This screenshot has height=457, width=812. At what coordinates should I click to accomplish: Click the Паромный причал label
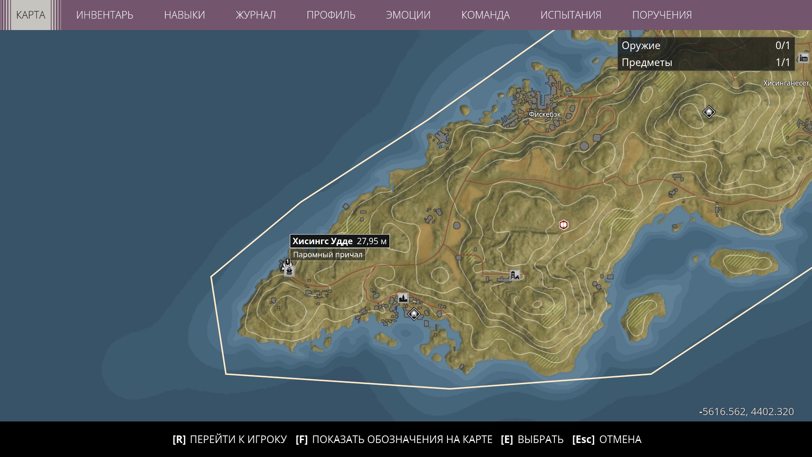(x=328, y=255)
